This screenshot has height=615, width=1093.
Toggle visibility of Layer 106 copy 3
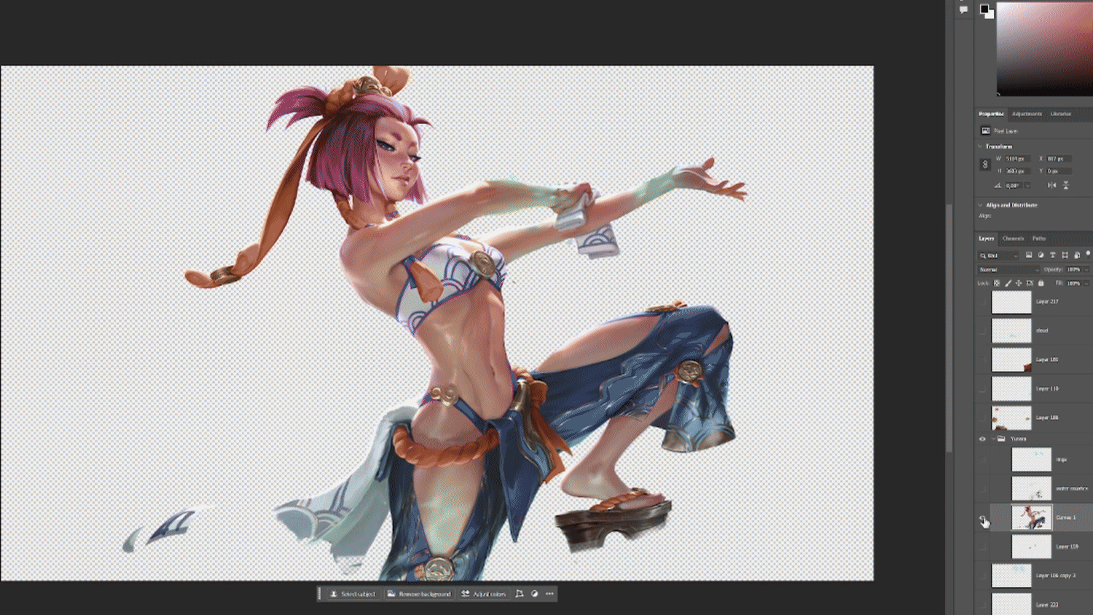[x=982, y=576]
